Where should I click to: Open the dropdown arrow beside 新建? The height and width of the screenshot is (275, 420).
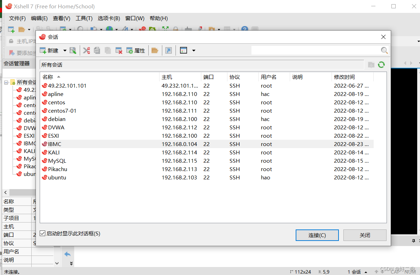click(x=65, y=51)
